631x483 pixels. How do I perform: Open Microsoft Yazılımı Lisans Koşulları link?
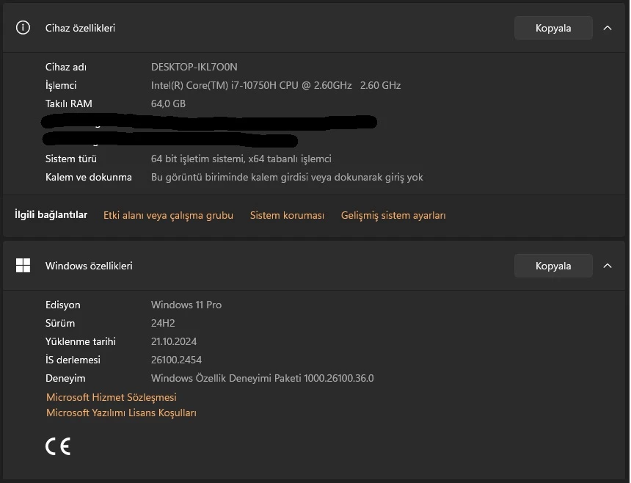coord(121,413)
